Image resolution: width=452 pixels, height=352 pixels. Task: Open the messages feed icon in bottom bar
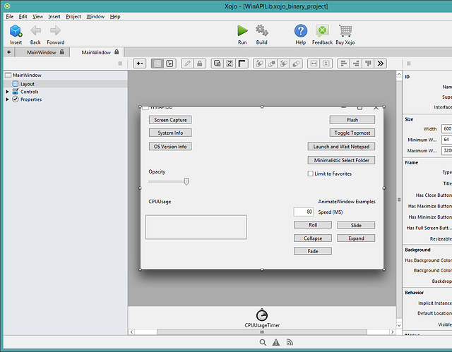[x=290, y=342]
